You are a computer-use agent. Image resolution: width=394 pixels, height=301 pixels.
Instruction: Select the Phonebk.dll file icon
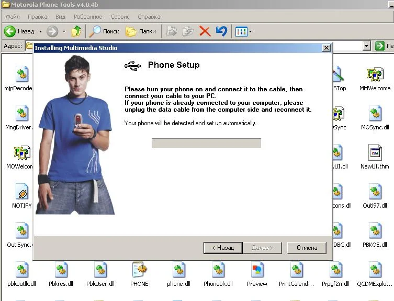click(x=218, y=270)
